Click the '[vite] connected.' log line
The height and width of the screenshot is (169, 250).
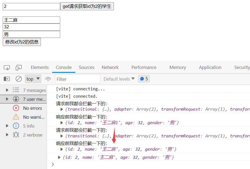tap(77, 96)
